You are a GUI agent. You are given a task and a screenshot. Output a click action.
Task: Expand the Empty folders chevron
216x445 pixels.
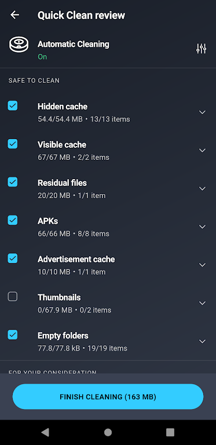[202, 341]
